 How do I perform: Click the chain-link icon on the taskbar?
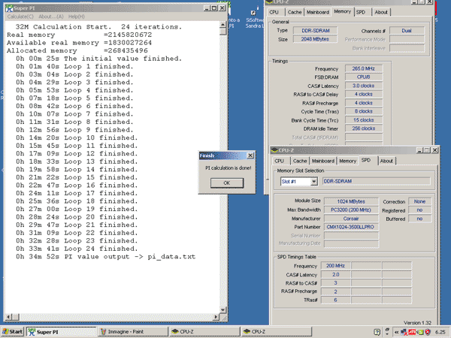point(387,330)
